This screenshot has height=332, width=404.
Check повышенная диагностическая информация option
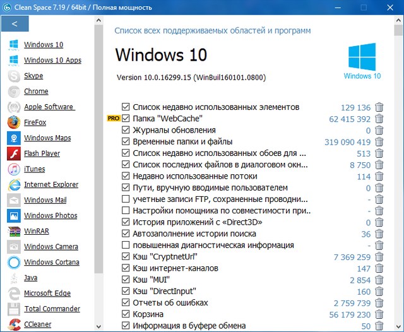126,246
